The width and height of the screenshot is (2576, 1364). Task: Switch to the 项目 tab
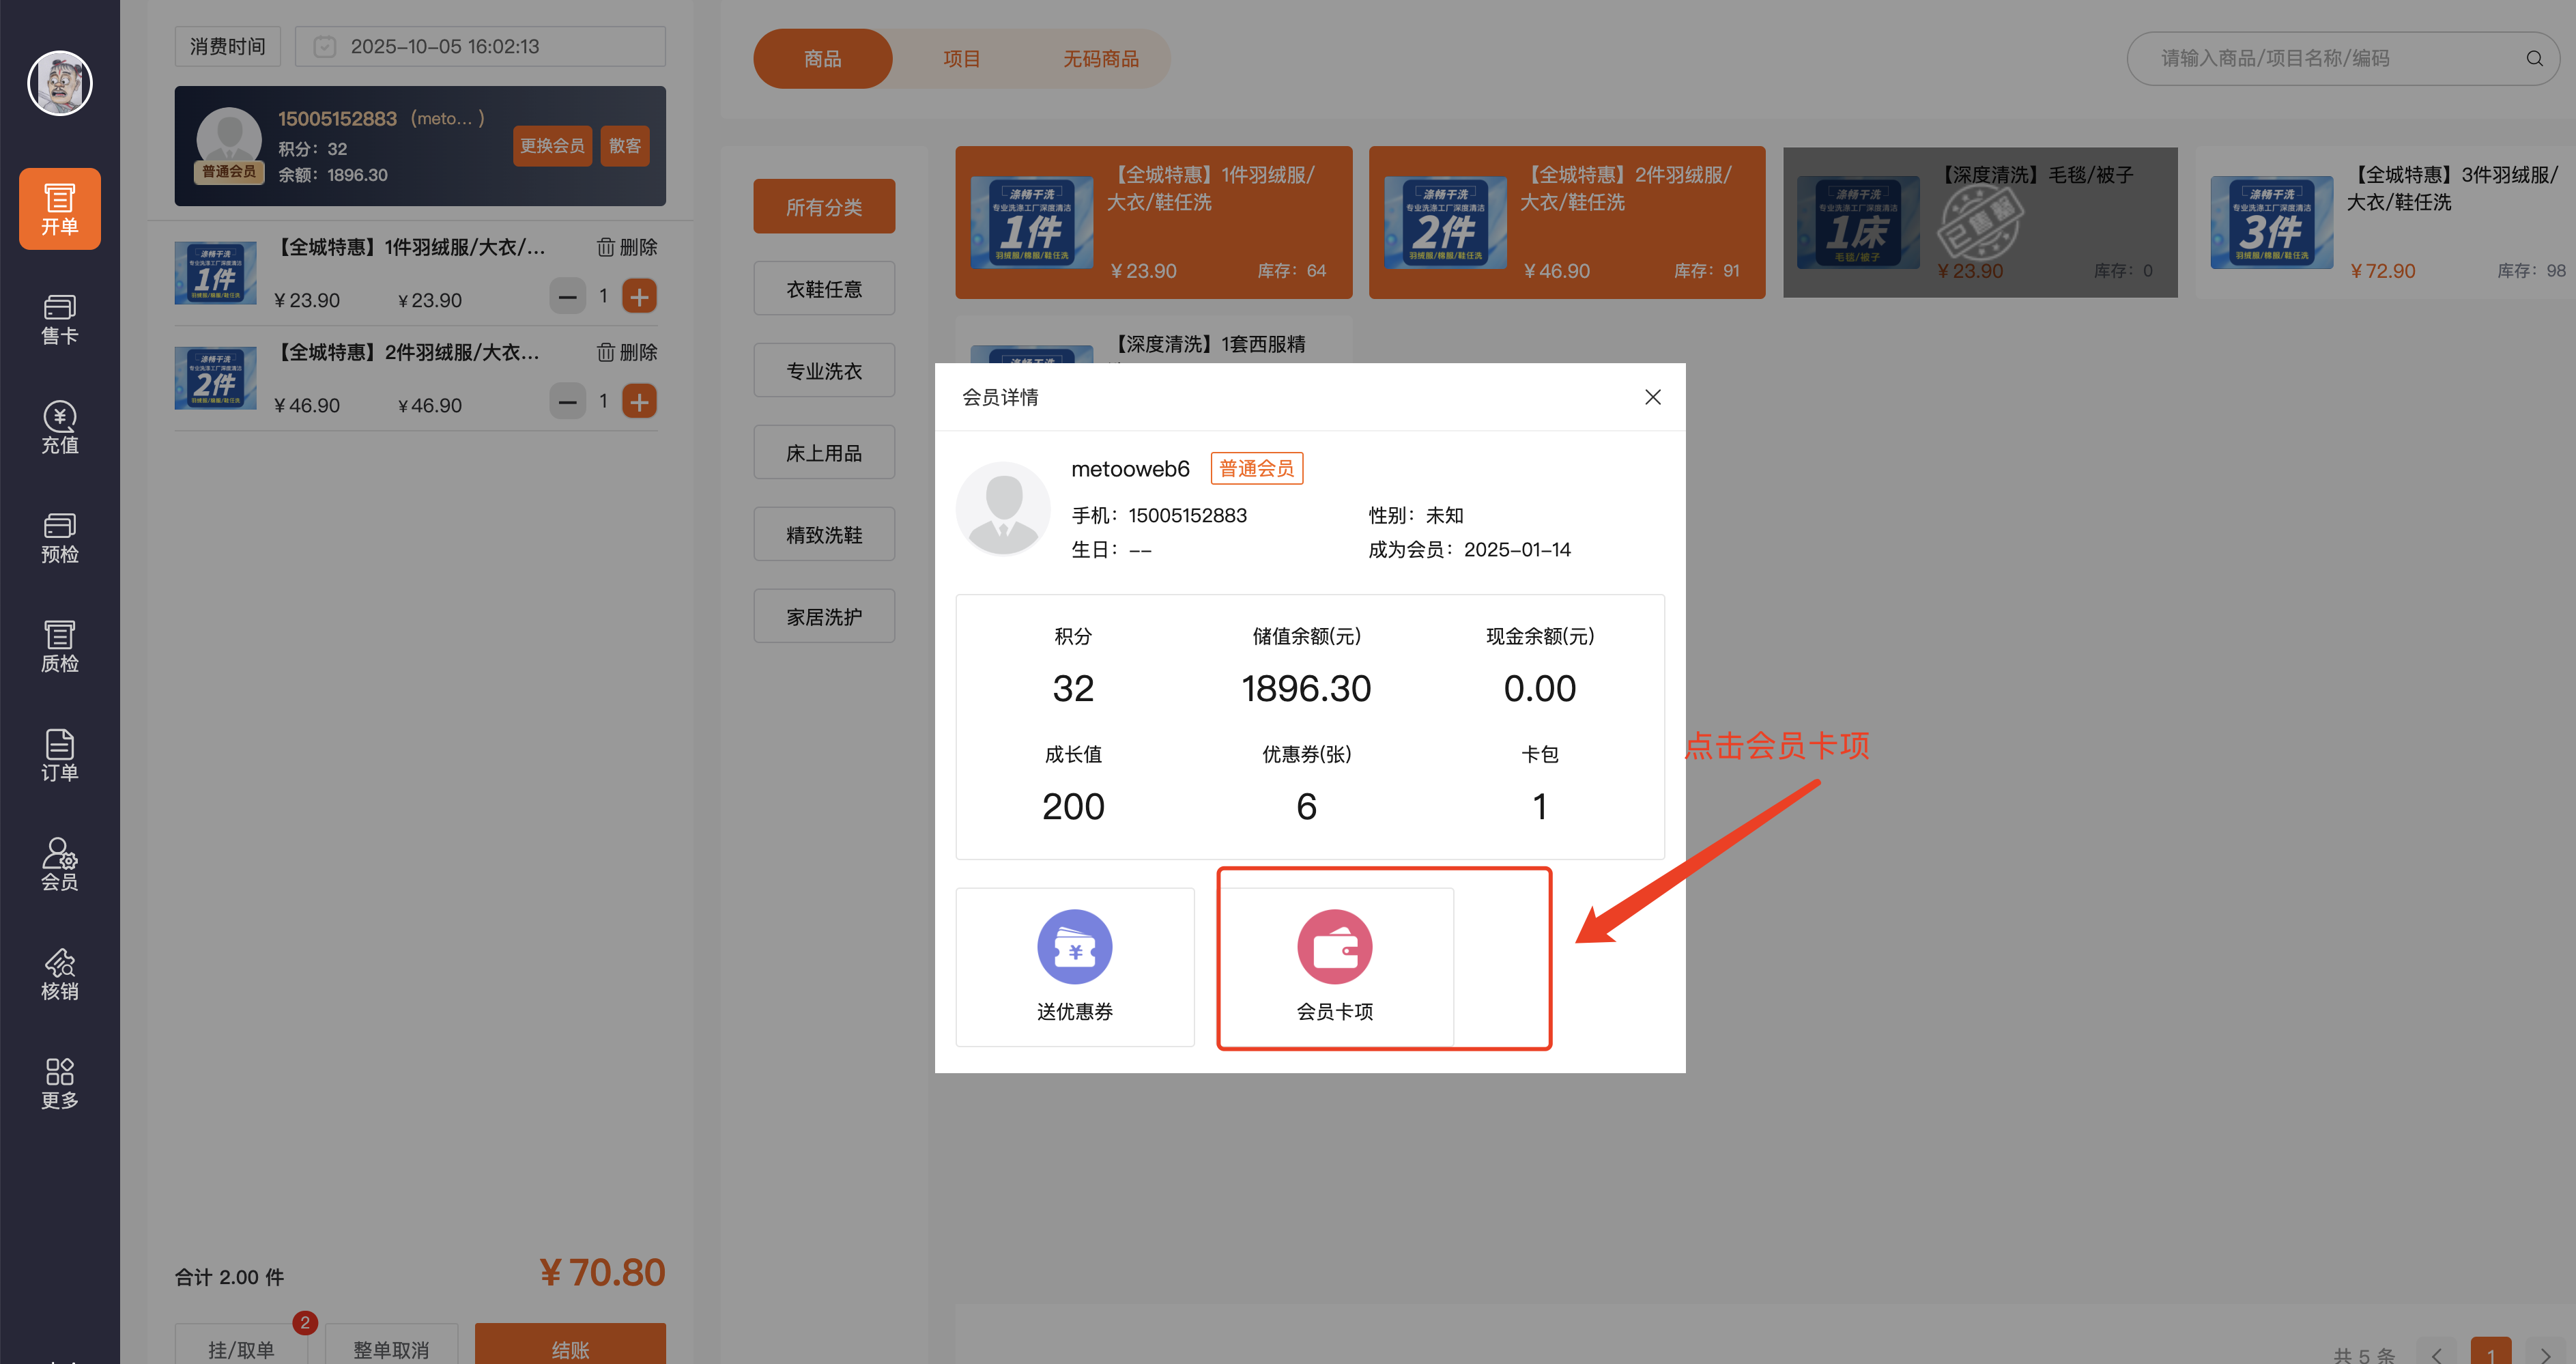pos(961,59)
